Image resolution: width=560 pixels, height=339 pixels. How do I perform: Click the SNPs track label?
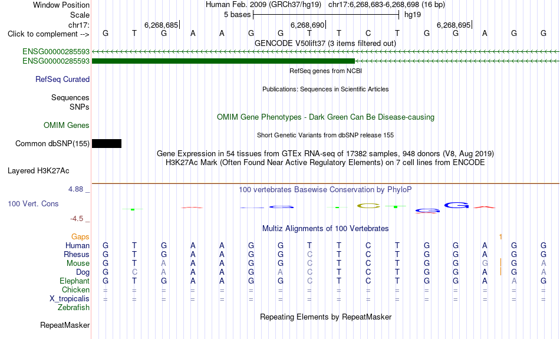click(80, 107)
